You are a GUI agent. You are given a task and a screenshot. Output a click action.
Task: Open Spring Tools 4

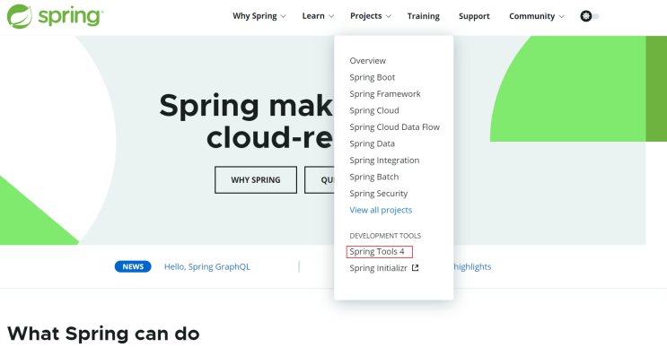tap(377, 251)
